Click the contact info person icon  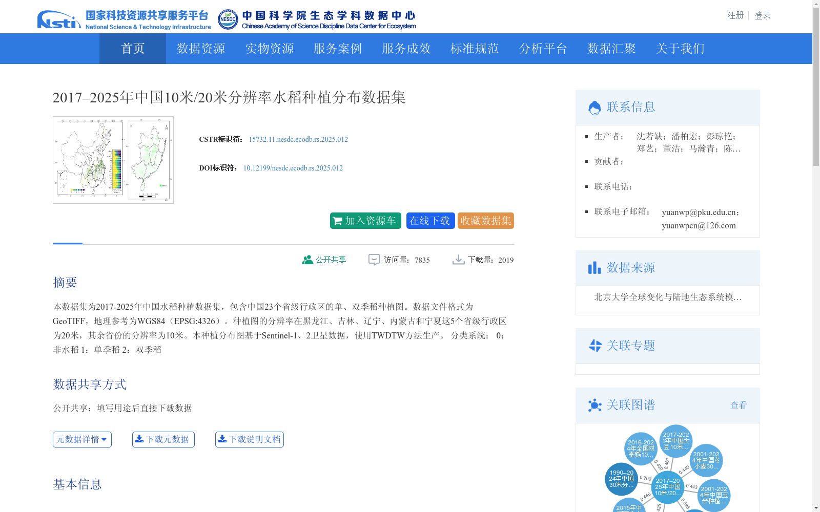(x=594, y=108)
